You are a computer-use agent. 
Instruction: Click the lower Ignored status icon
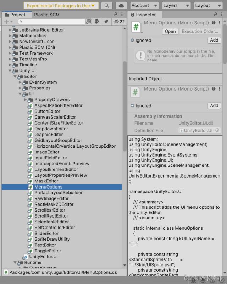(132, 105)
